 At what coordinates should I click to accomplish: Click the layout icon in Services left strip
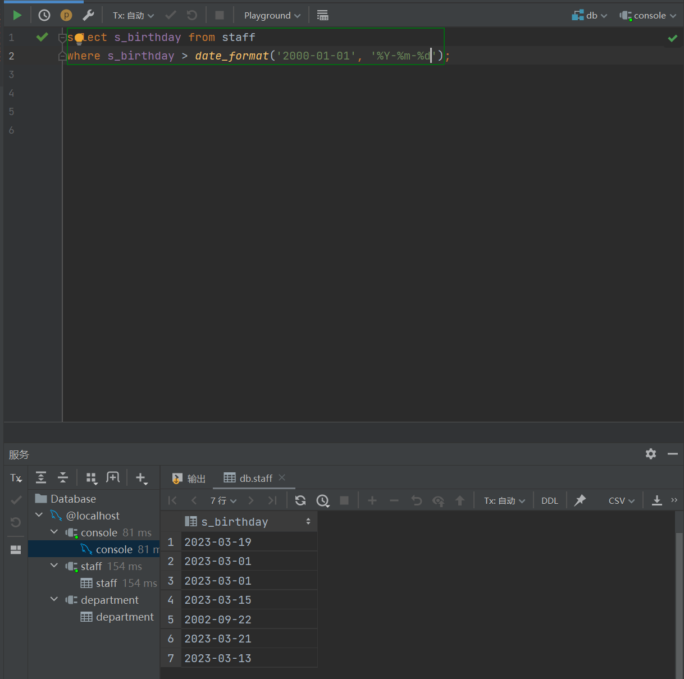[x=16, y=550]
